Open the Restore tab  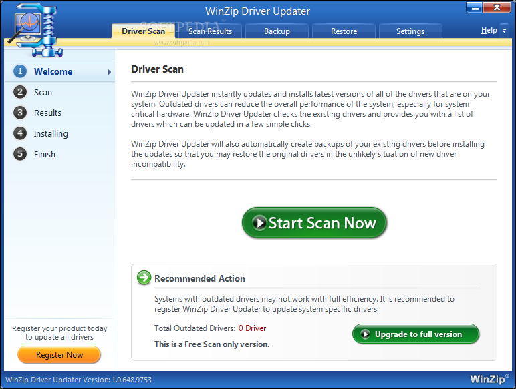344,31
